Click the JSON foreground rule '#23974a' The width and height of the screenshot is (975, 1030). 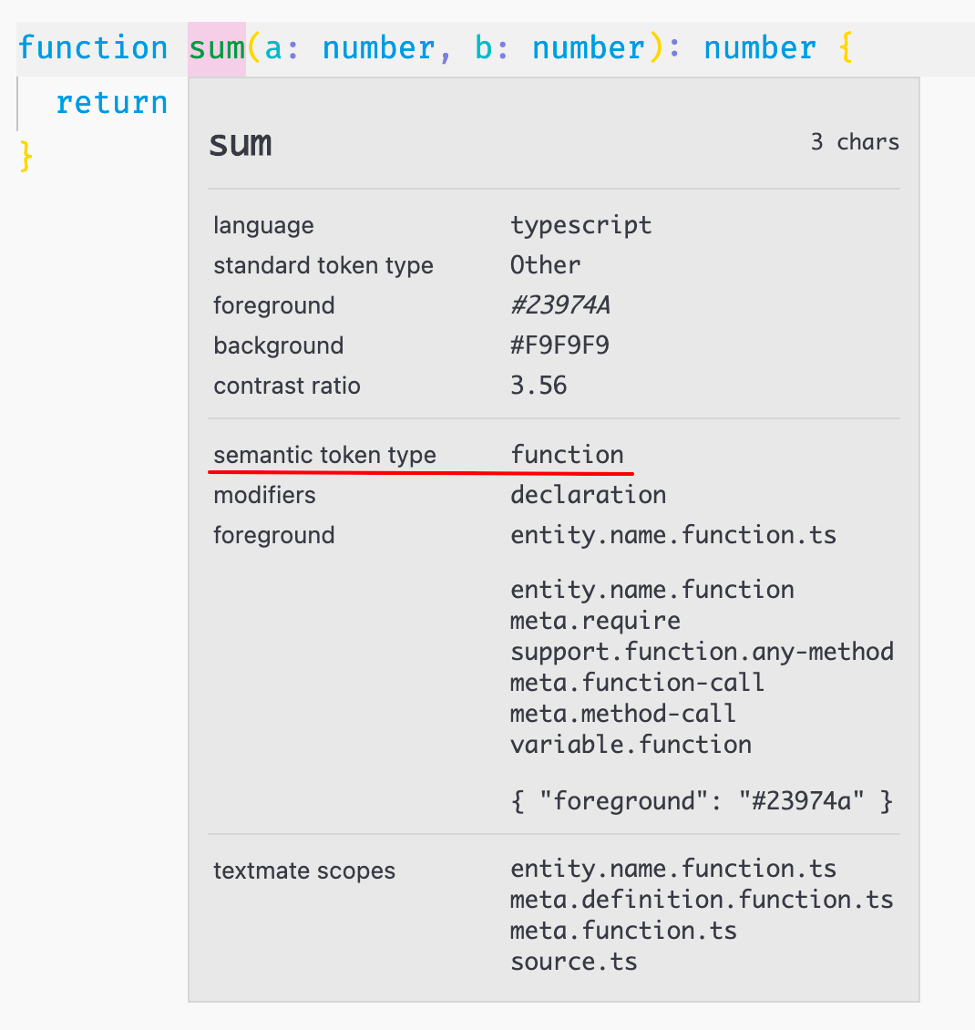(x=702, y=801)
